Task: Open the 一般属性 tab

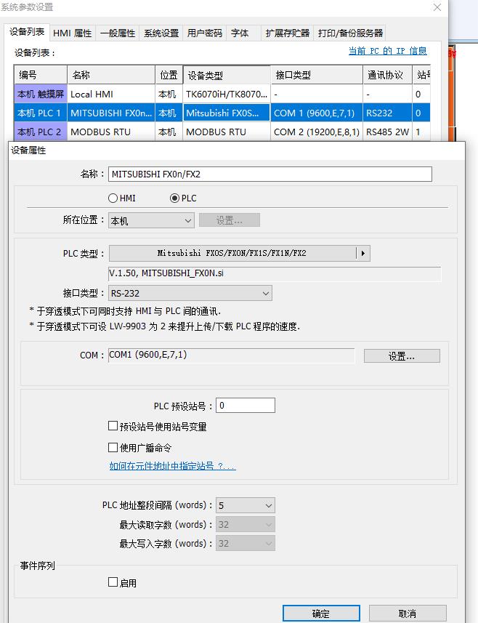Action: (x=118, y=33)
